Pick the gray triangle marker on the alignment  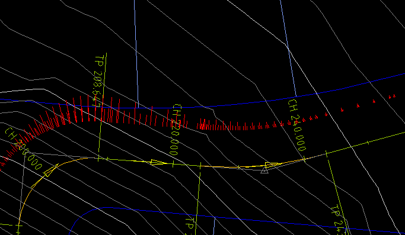click(264, 170)
